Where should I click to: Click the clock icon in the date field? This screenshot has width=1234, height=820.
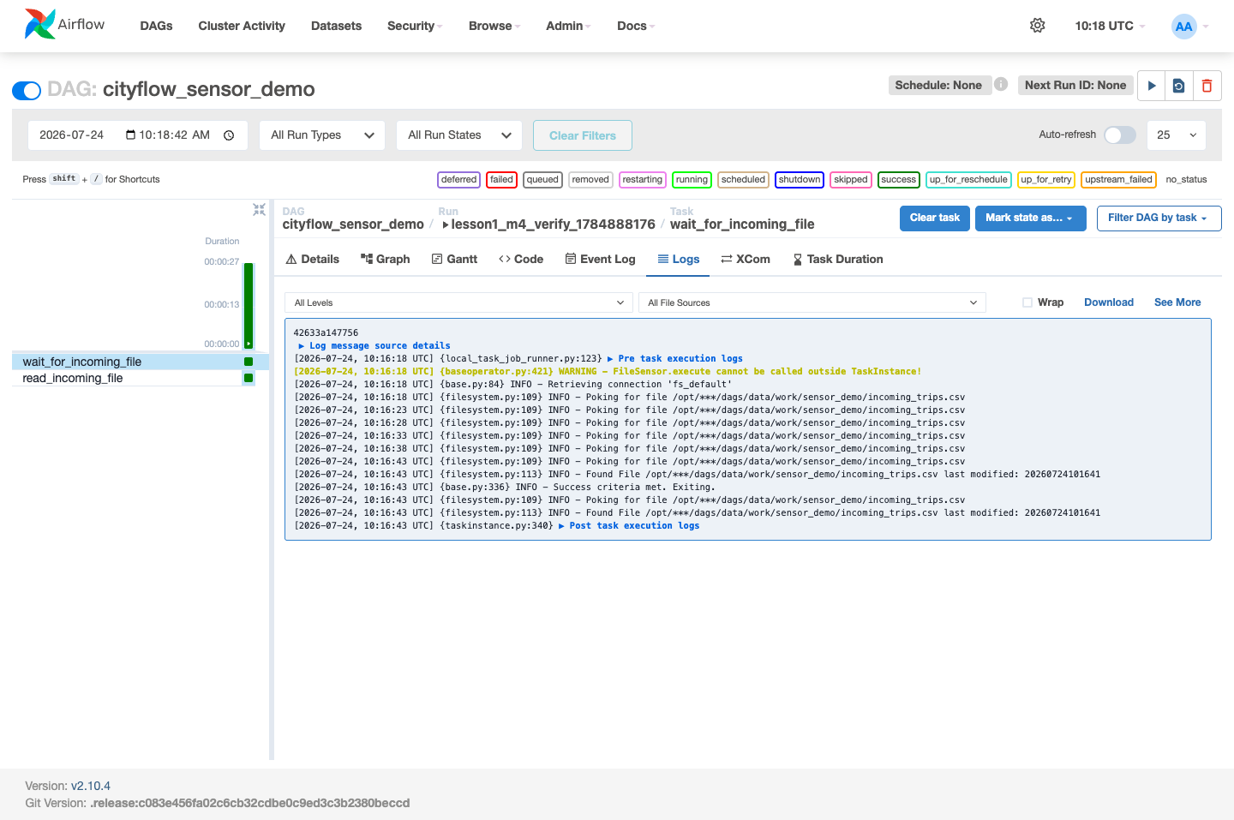(229, 135)
